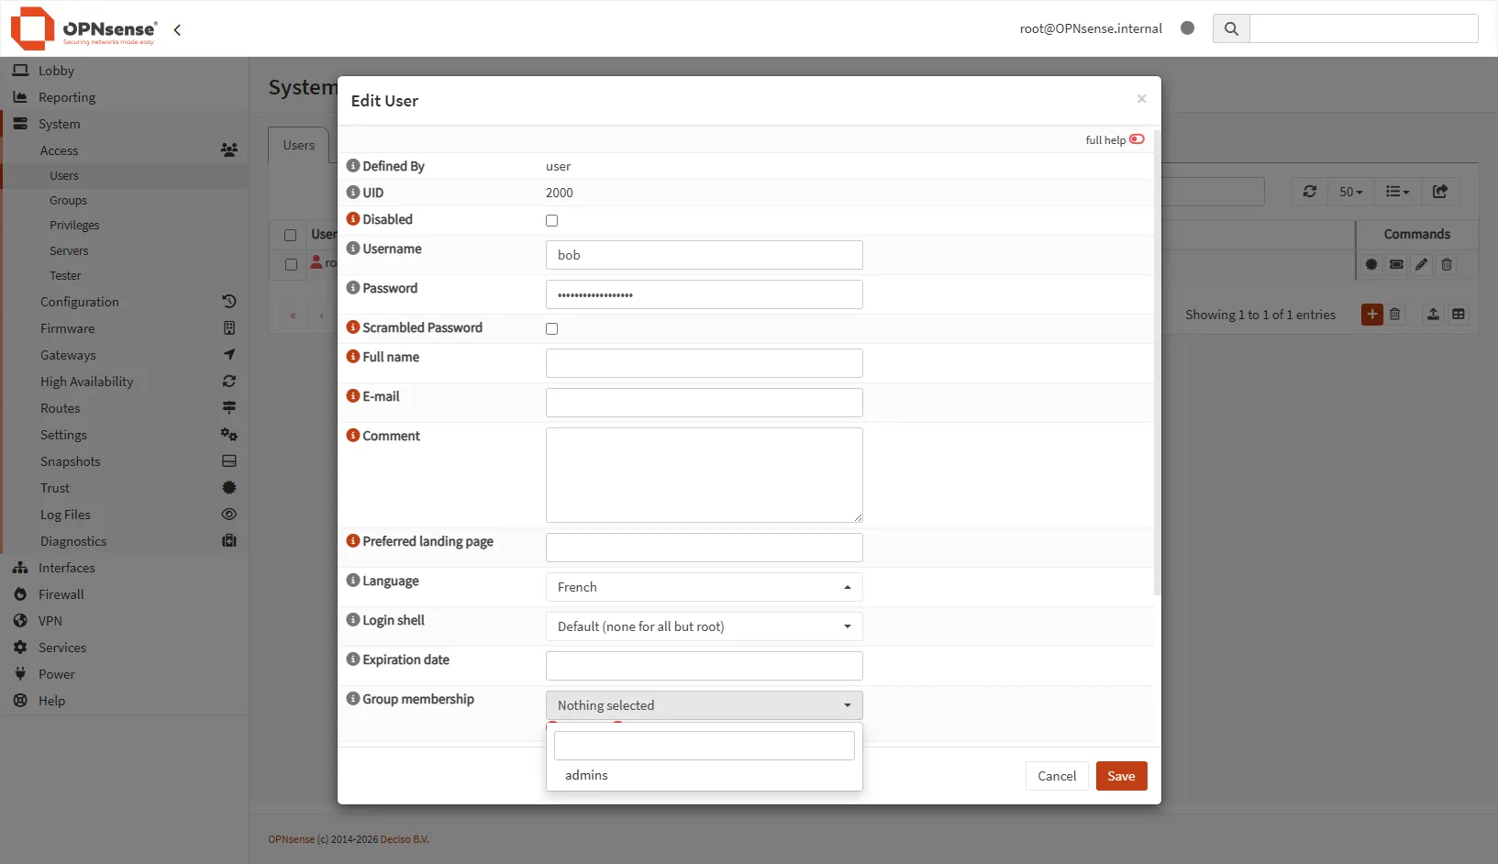Click the info icon beside Disabled
This screenshot has height=864, width=1498.
click(x=353, y=219)
